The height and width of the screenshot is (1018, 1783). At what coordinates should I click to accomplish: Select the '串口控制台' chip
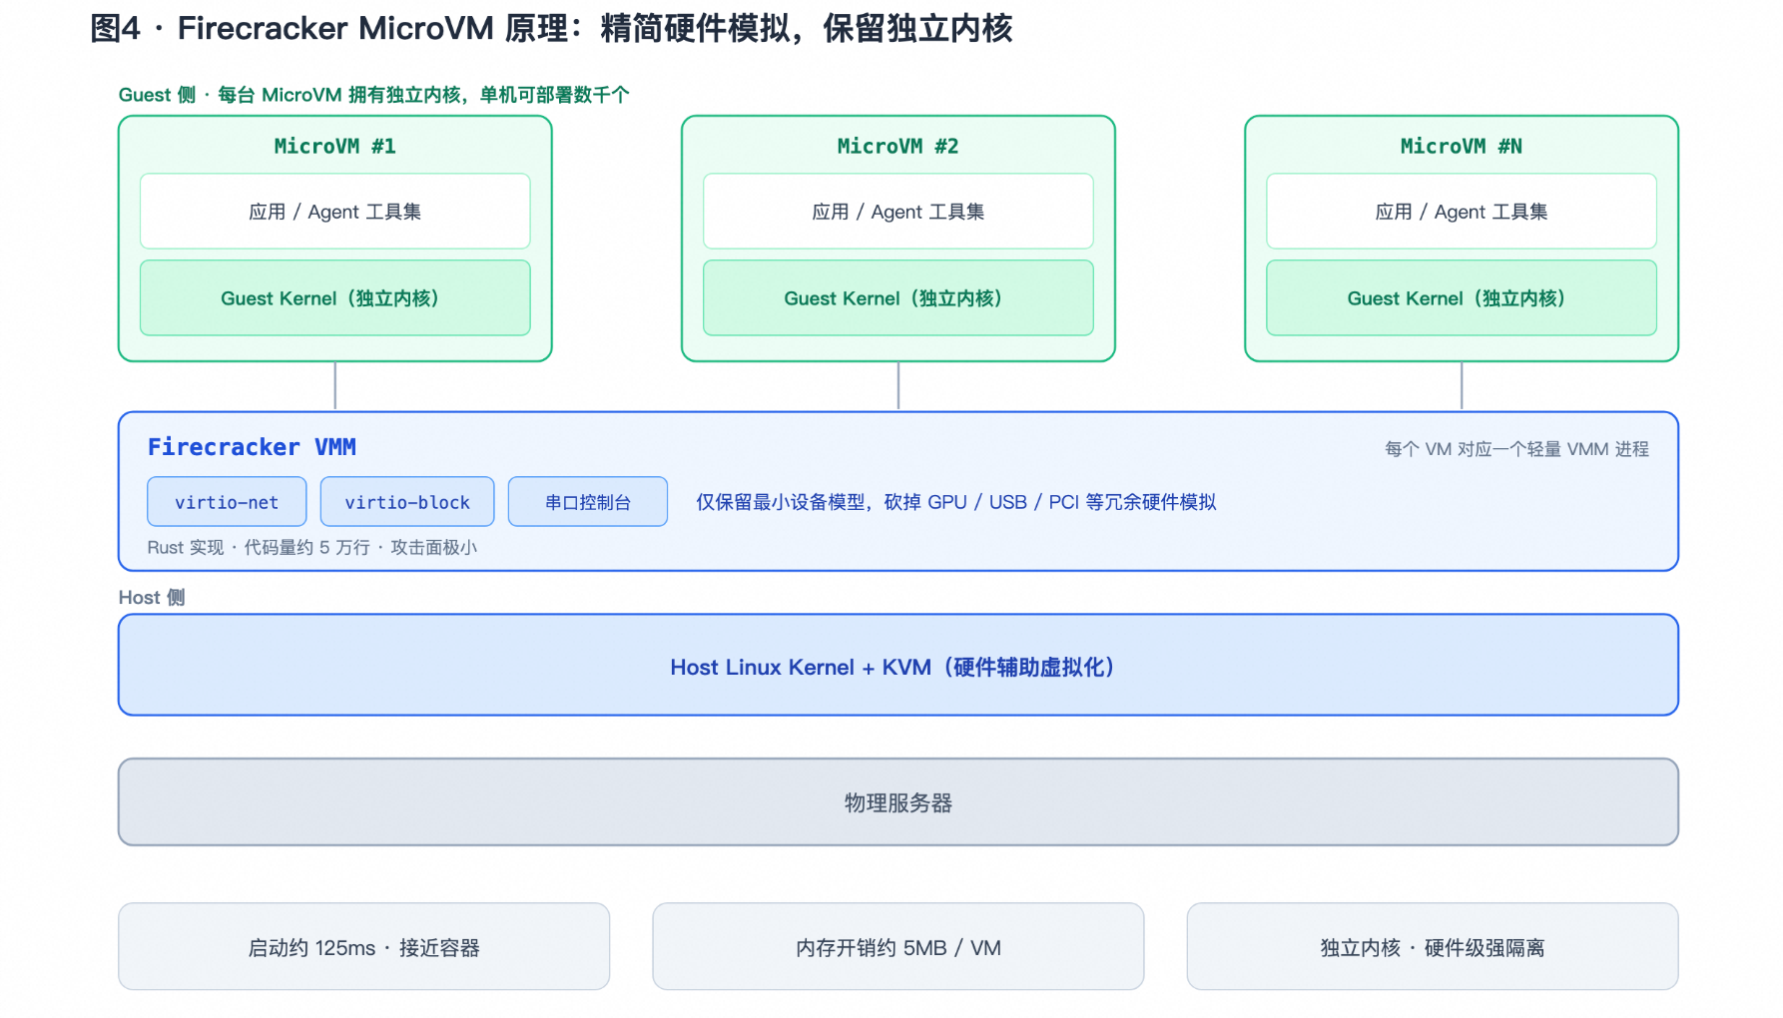point(588,502)
